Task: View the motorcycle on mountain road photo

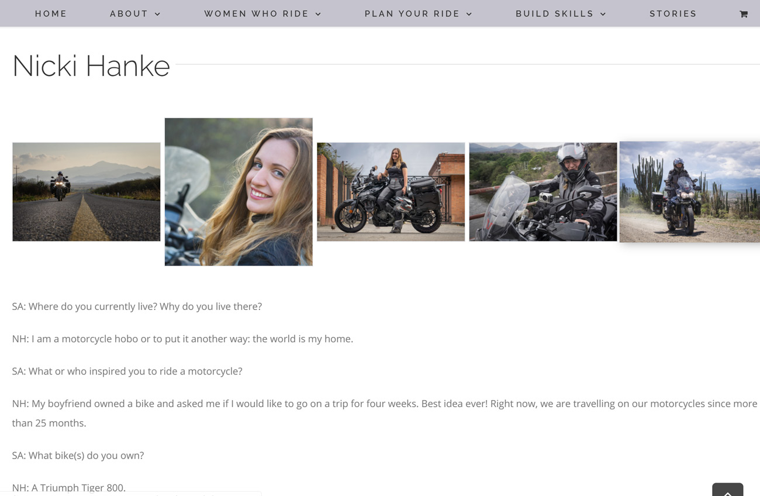Action: pos(87,192)
